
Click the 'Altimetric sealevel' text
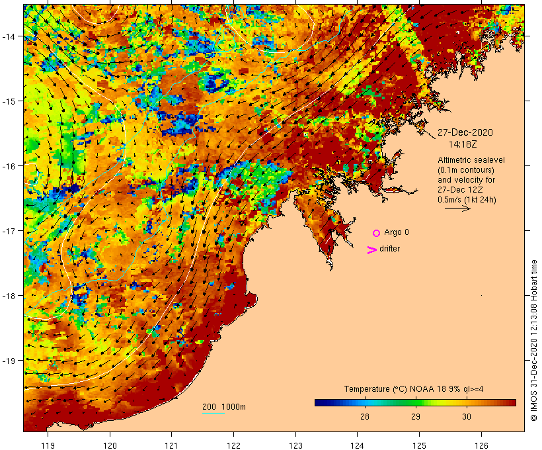point(471,160)
